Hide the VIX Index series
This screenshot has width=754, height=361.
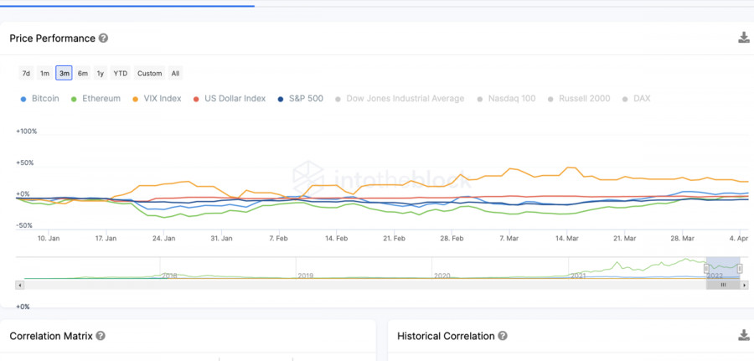[x=158, y=99]
